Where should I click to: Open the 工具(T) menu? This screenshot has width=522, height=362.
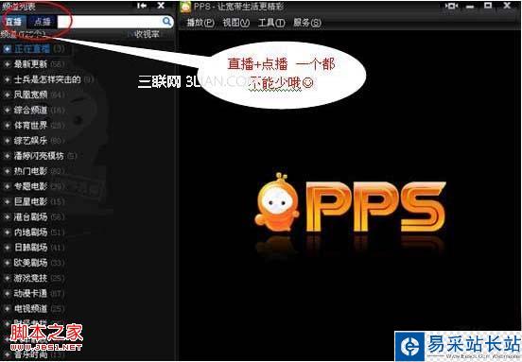(271, 23)
